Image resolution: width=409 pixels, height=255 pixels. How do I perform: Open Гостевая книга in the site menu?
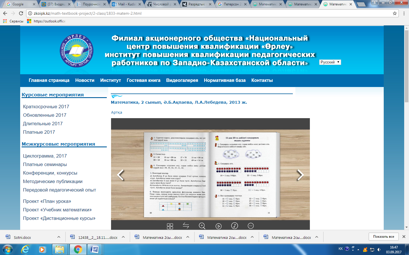pyautogui.click(x=143, y=80)
